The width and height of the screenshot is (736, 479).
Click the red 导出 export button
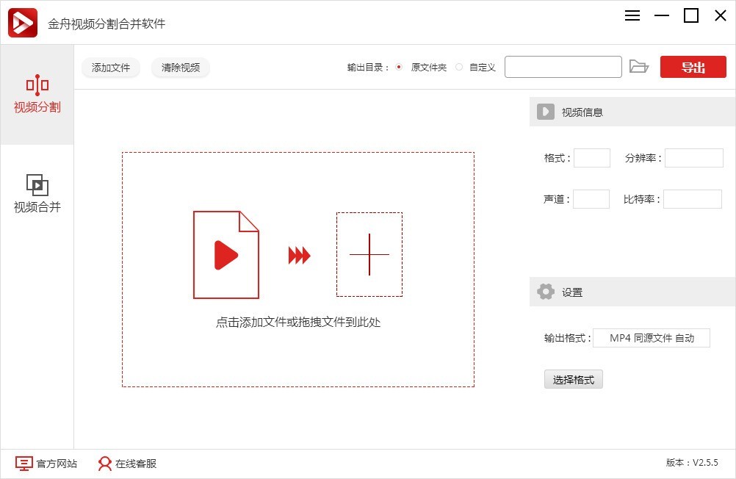click(692, 67)
